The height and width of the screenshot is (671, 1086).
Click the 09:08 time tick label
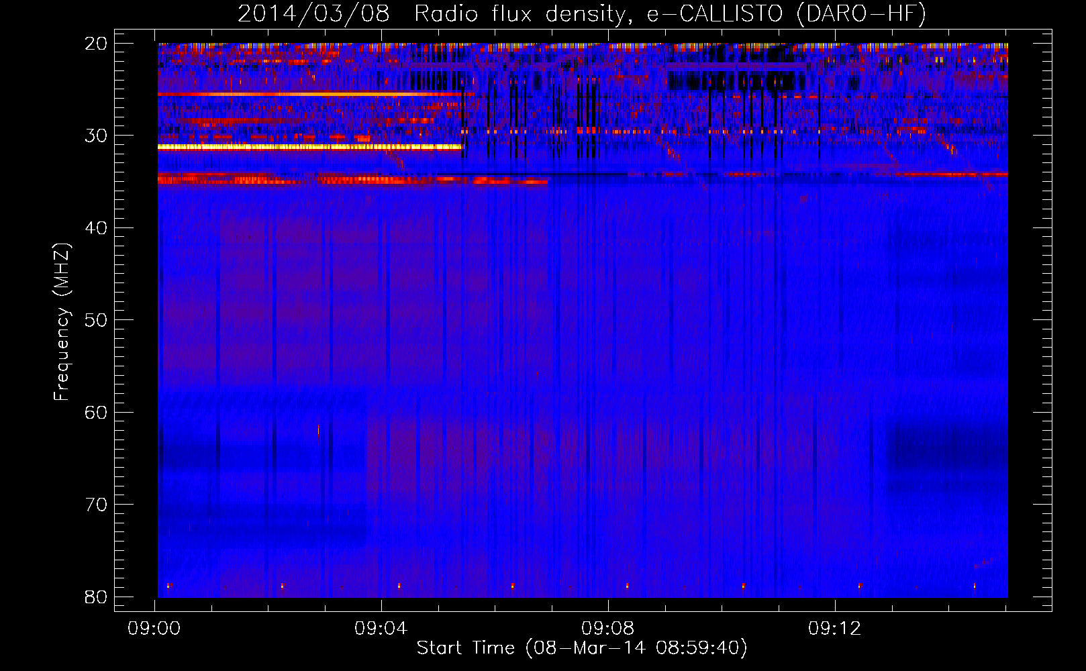[x=608, y=629]
